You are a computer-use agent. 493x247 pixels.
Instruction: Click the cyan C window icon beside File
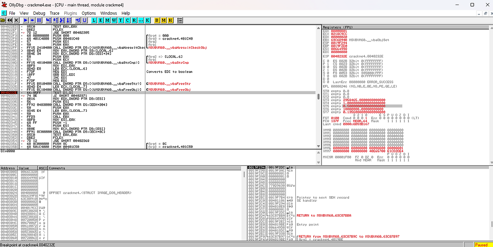(x=4, y=13)
